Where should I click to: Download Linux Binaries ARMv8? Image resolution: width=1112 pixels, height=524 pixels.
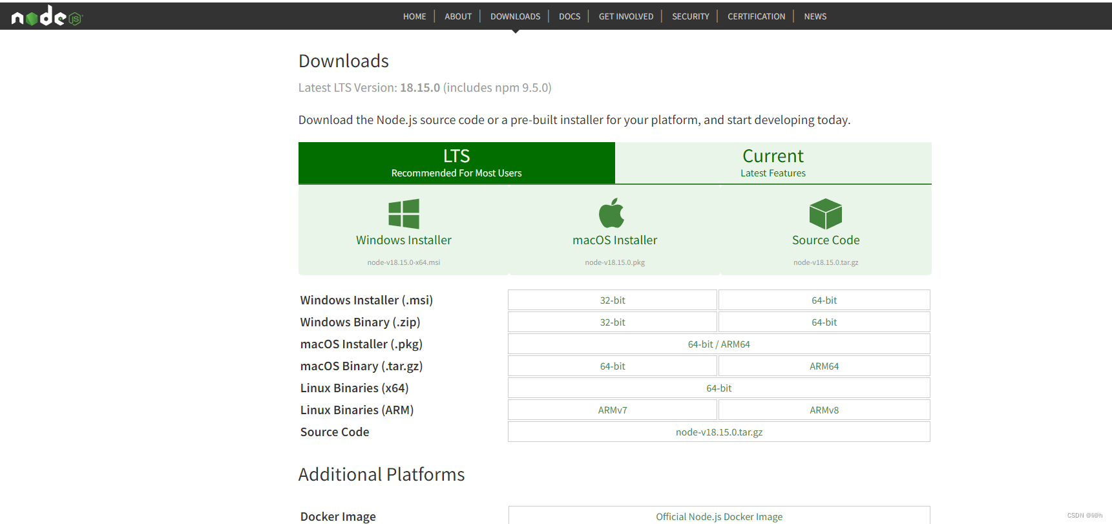point(824,410)
